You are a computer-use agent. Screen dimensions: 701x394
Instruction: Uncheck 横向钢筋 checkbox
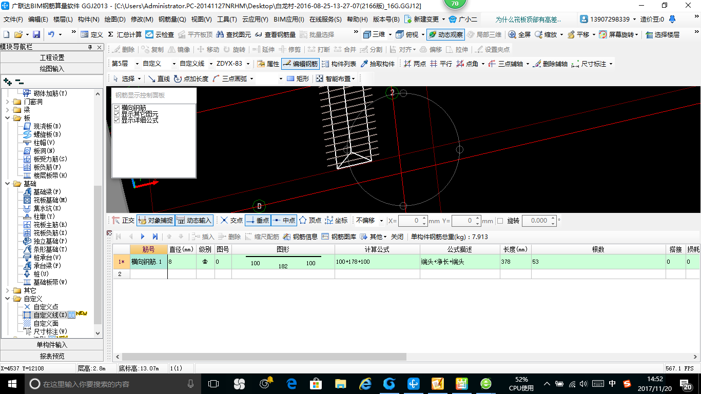click(x=116, y=108)
